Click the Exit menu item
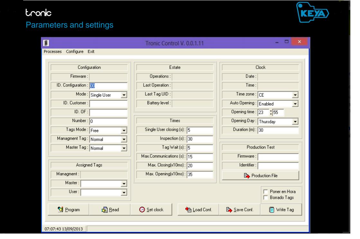 tap(91, 52)
